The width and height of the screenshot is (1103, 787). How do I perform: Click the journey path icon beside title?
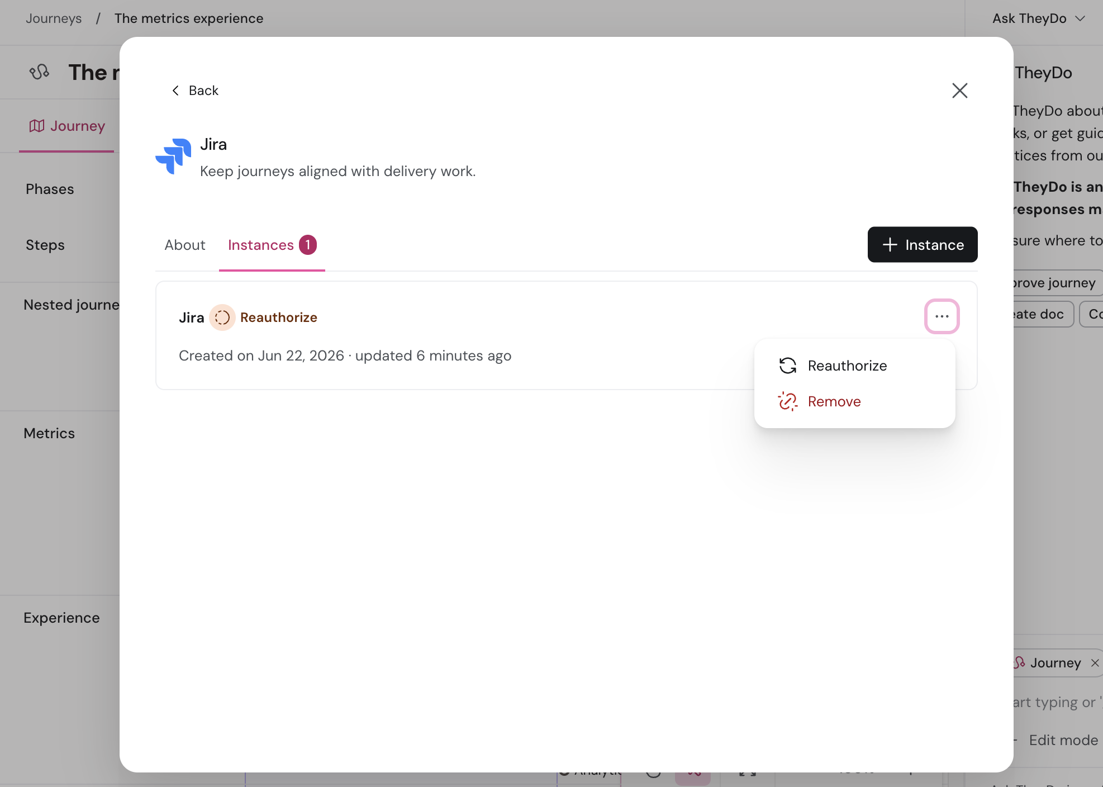click(x=39, y=72)
